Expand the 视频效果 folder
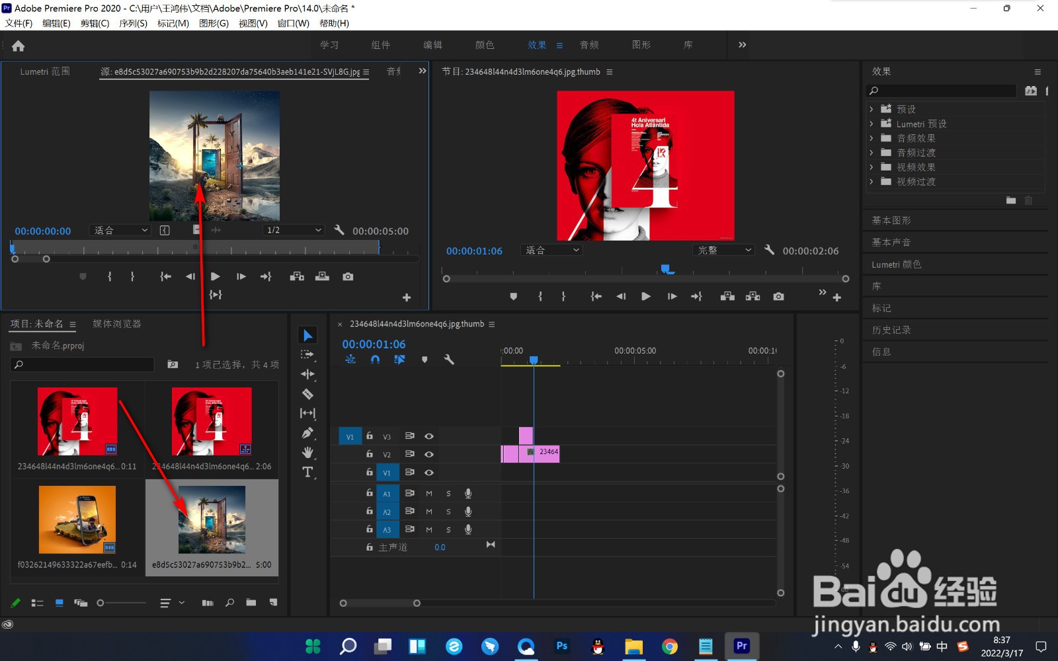 [872, 167]
